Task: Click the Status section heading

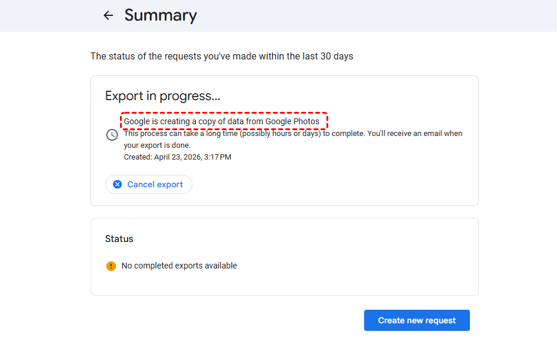Action: pos(119,239)
